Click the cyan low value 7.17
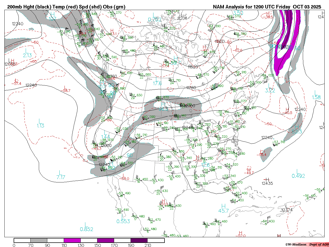This screenshot has width=329, height=247. pos(61,177)
